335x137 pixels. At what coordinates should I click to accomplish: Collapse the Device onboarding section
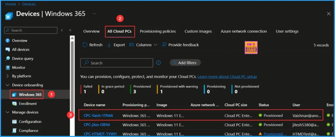click(8, 85)
